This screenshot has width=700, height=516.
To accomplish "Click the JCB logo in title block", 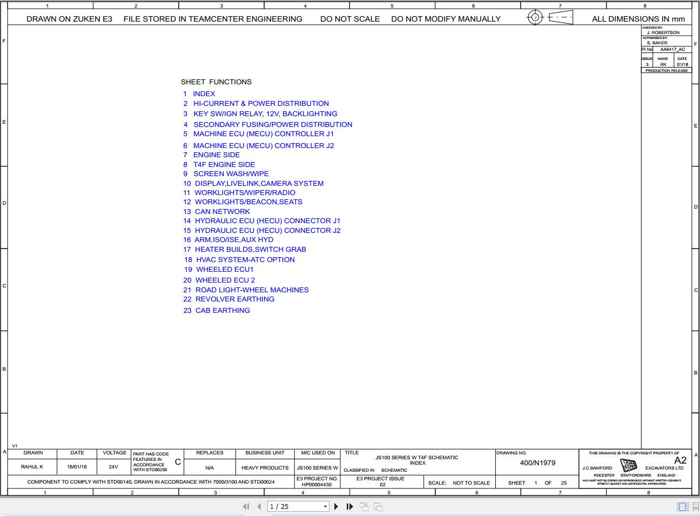I will 629,465.
